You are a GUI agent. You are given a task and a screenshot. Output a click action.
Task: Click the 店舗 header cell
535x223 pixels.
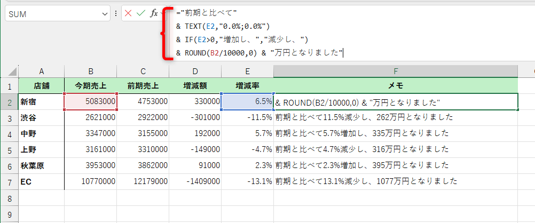(41, 85)
